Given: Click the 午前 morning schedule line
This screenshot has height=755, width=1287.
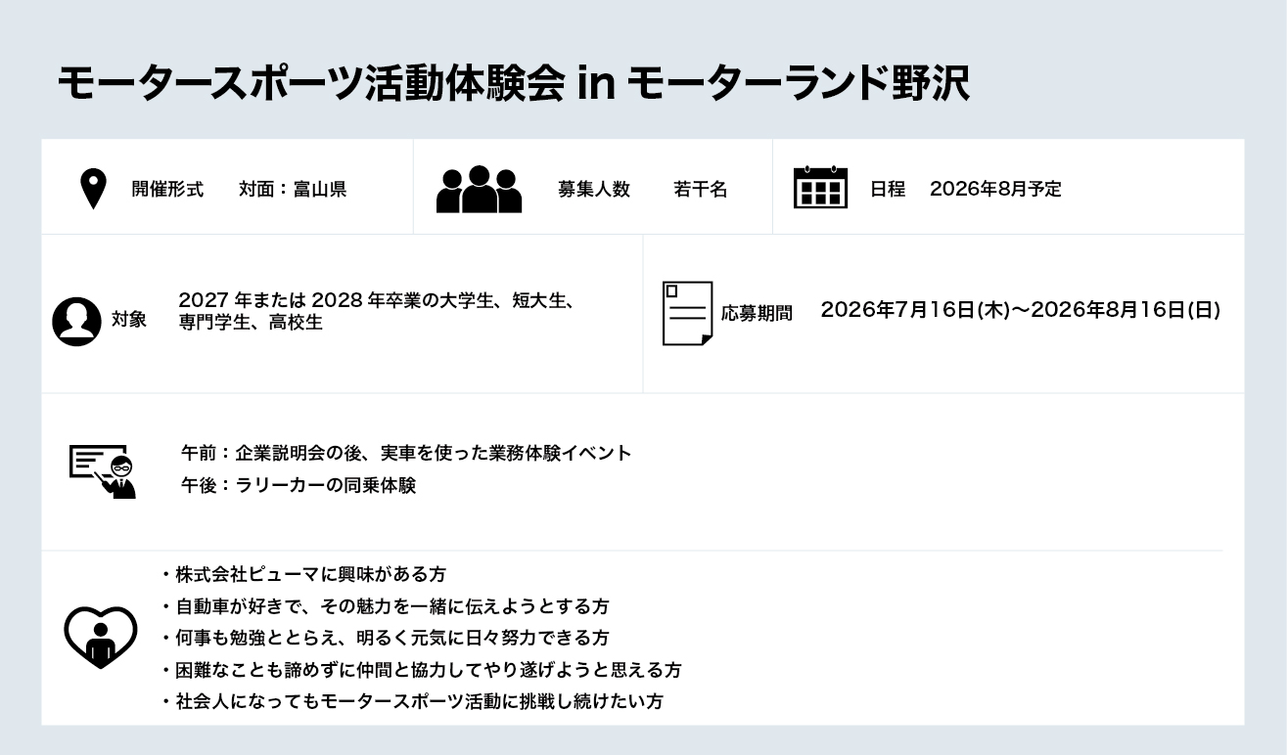Looking at the screenshot, I should (406, 453).
